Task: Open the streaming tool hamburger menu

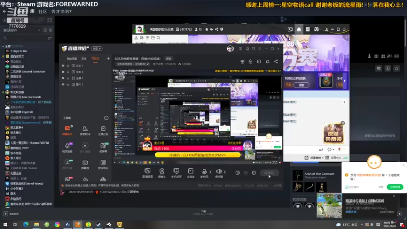Action: (260, 49)
